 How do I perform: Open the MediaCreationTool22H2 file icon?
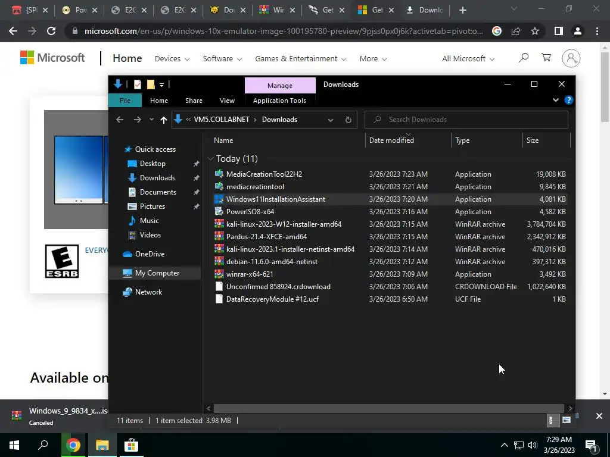coord(219,174)
